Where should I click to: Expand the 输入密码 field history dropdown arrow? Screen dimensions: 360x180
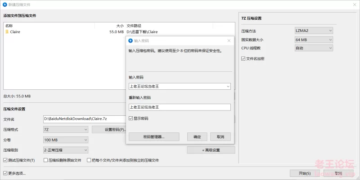228,86
